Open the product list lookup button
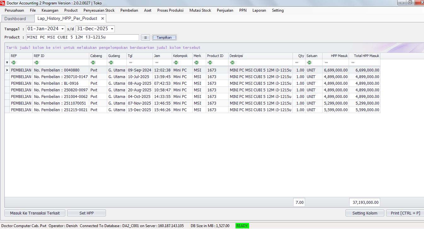The image size is (424, 229). point(145,37)
